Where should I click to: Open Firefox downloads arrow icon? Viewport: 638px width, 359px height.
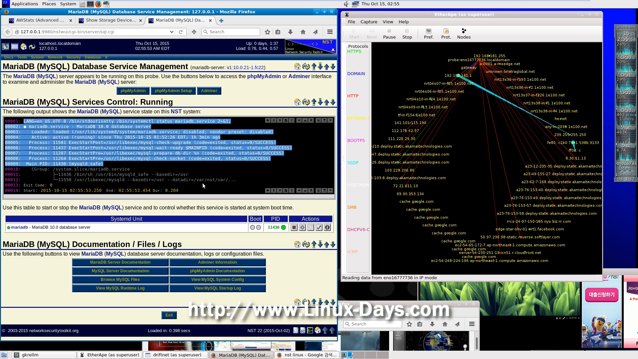290,32
